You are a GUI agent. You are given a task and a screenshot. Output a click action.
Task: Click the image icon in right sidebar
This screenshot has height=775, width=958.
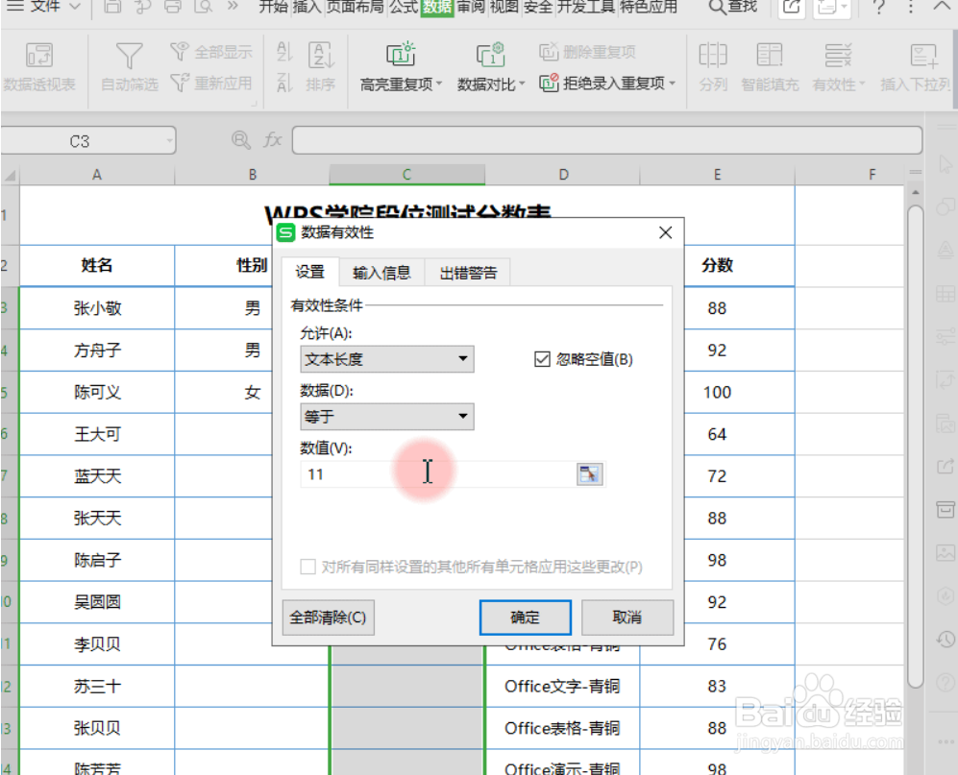coord(946,553)
